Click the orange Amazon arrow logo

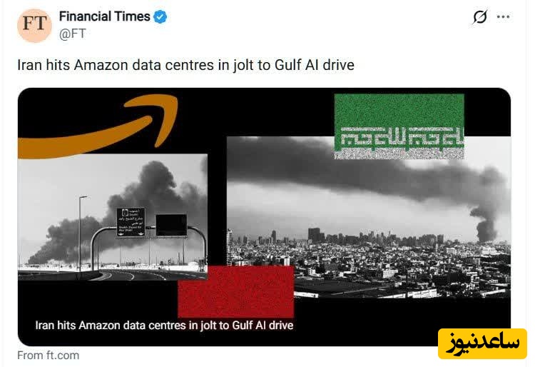click(98, 126)
